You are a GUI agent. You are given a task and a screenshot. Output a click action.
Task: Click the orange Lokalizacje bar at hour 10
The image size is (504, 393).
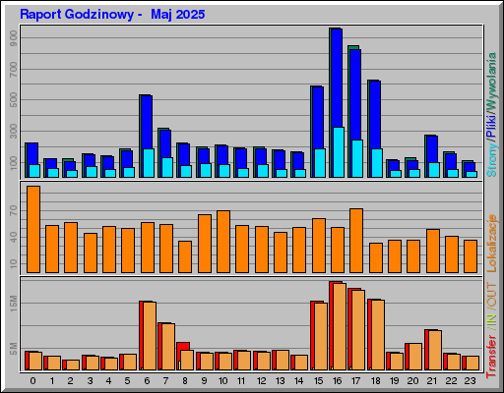[x=223, y=242]
